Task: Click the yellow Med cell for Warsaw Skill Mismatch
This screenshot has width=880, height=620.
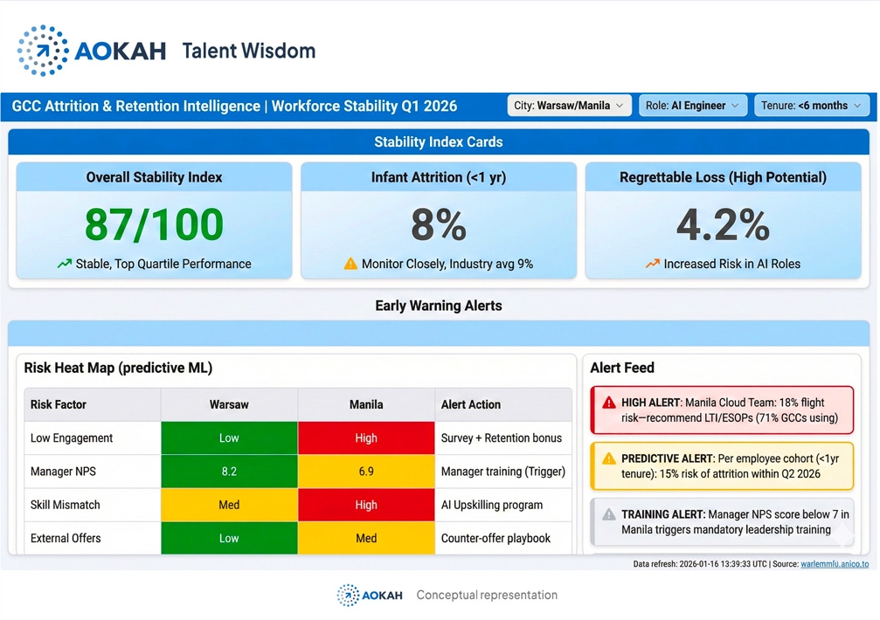Action: [229, 505]
